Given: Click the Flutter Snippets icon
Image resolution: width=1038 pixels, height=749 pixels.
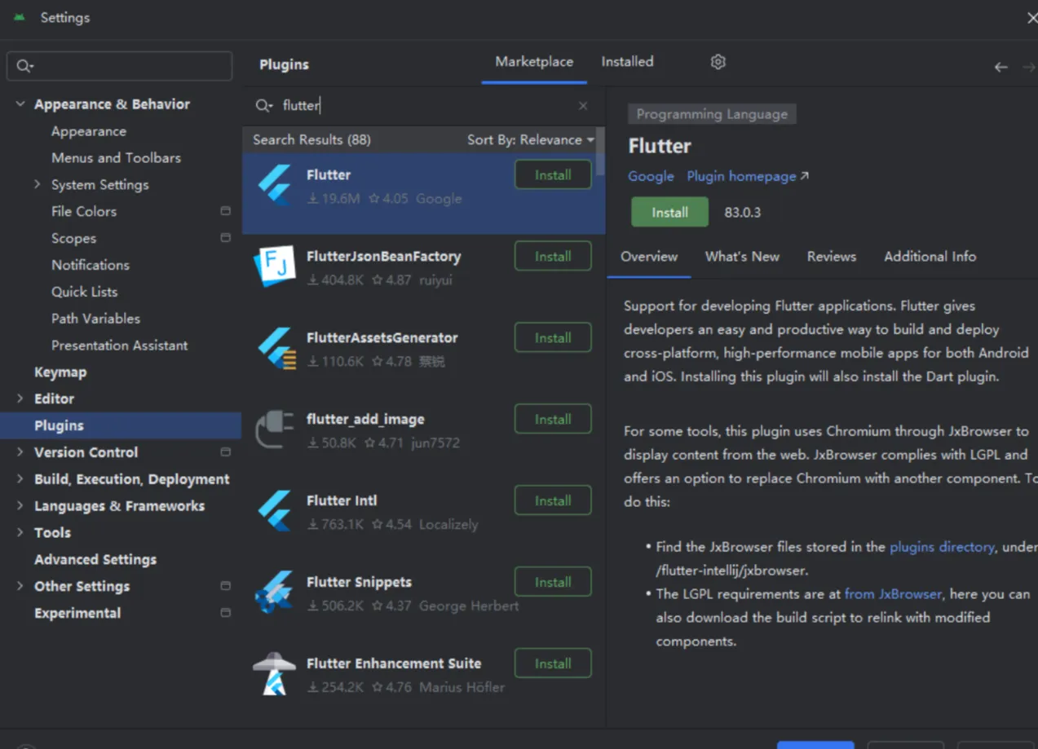Looking at the screenshot, I should click(274, 593).
